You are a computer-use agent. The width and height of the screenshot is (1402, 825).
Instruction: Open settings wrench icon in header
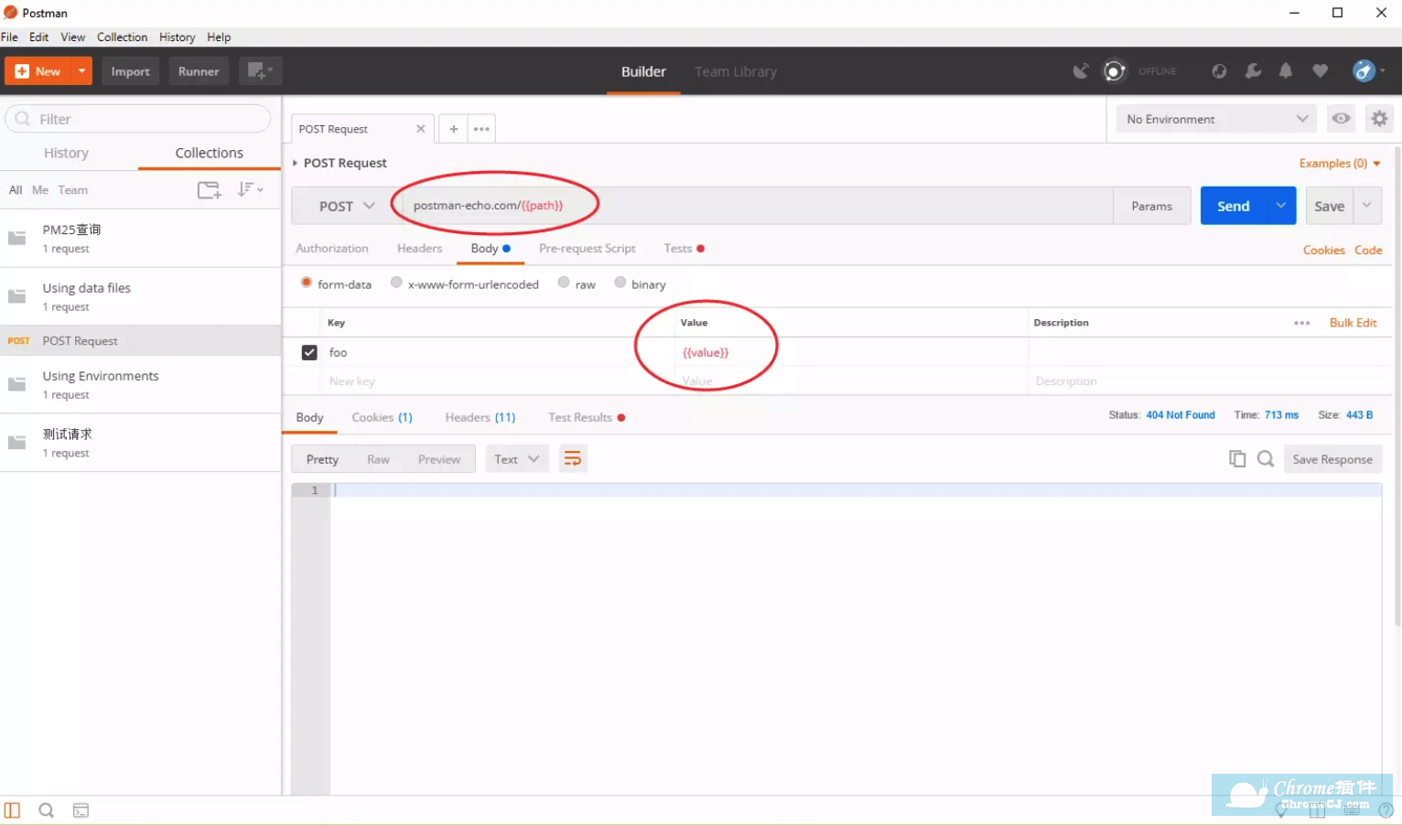(x=1253, y=71)
